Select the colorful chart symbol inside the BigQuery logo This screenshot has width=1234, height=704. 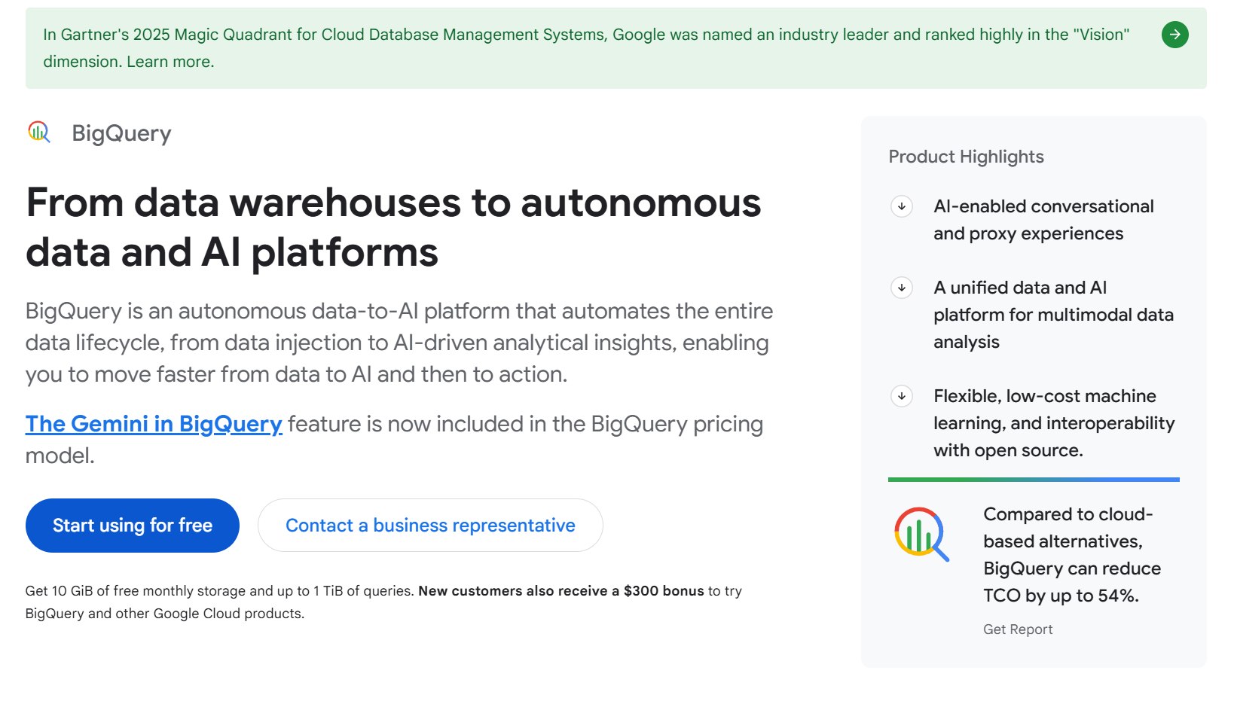tap(36, 131)
